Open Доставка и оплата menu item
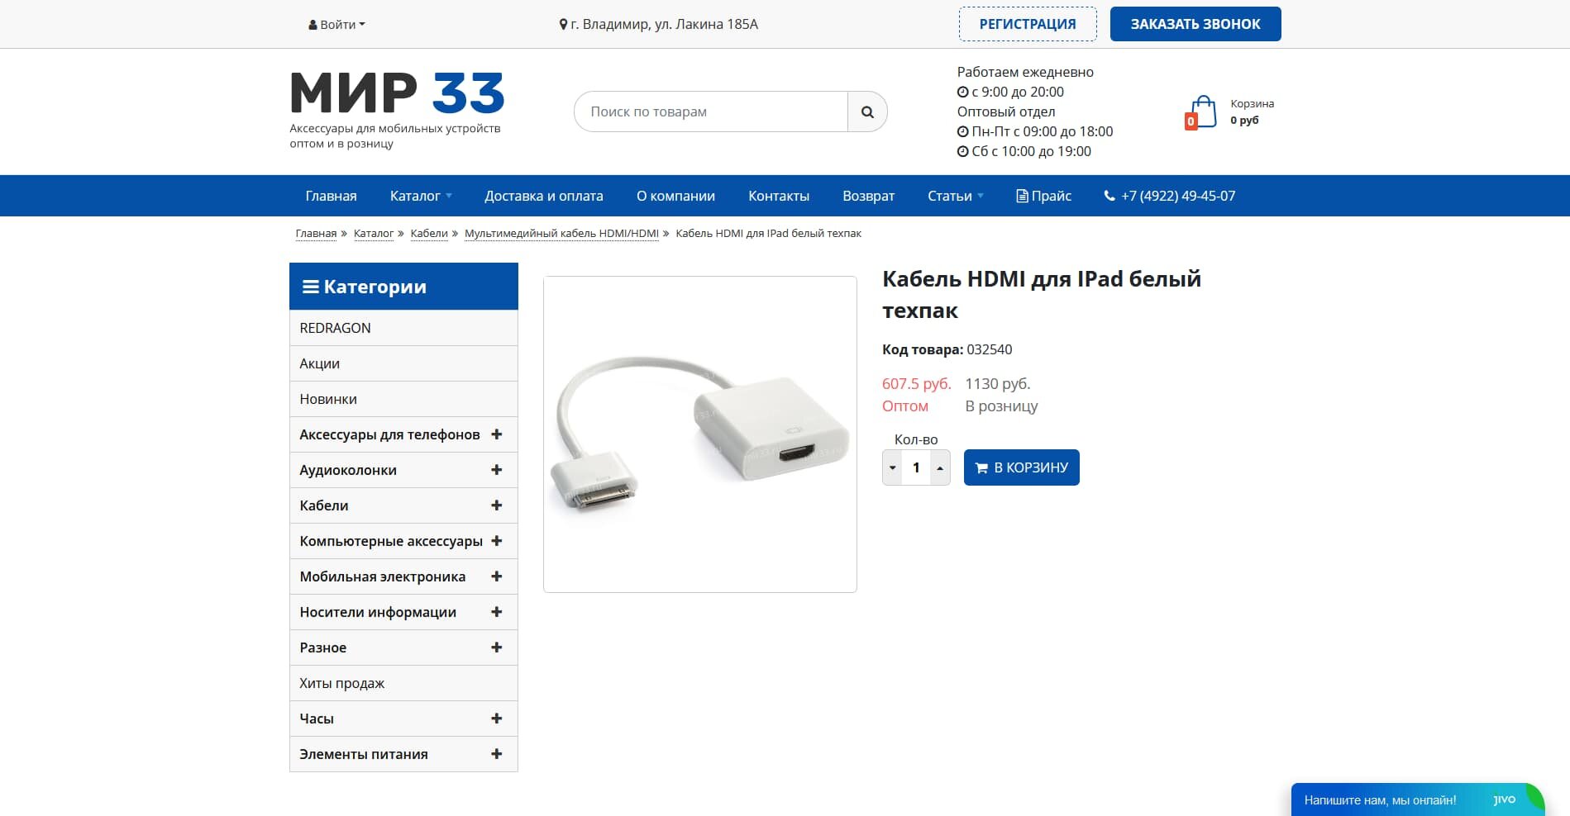 [x=544, y=196]
